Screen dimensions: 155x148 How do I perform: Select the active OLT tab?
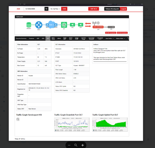tap(48, 38)
